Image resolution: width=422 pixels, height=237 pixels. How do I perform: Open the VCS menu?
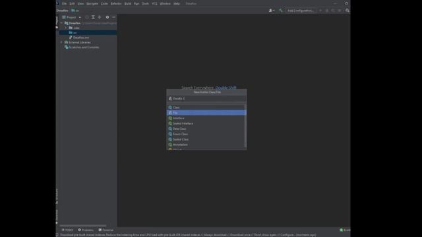(154, 4)
